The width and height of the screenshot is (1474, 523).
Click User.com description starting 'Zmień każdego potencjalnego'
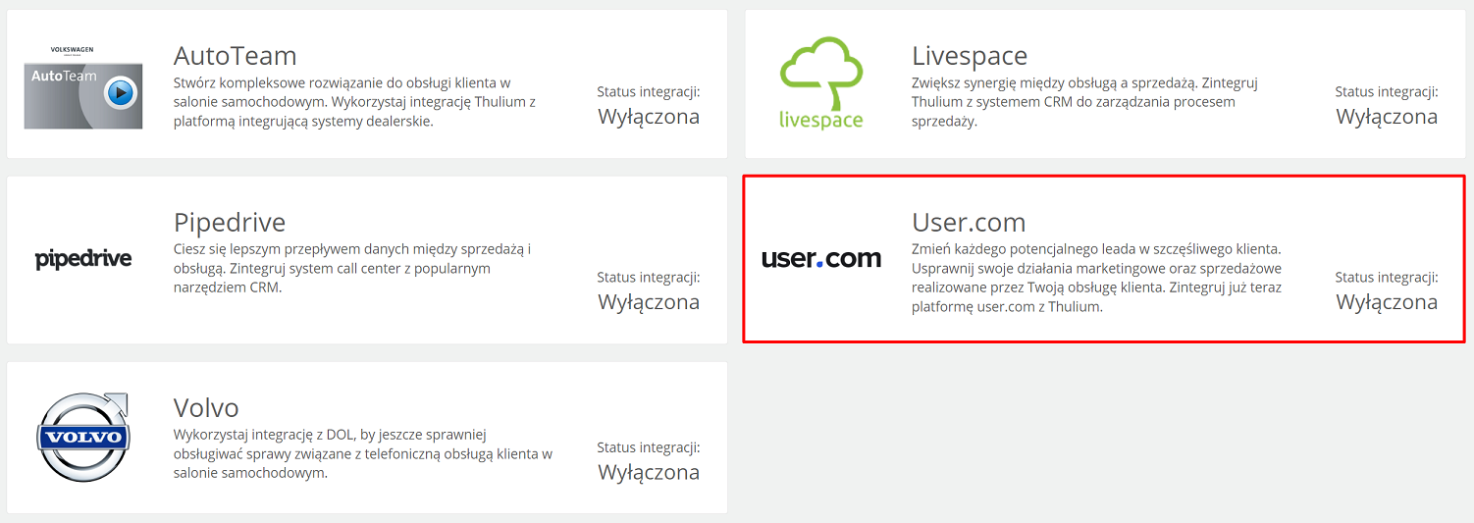(x=1097, y=278)
